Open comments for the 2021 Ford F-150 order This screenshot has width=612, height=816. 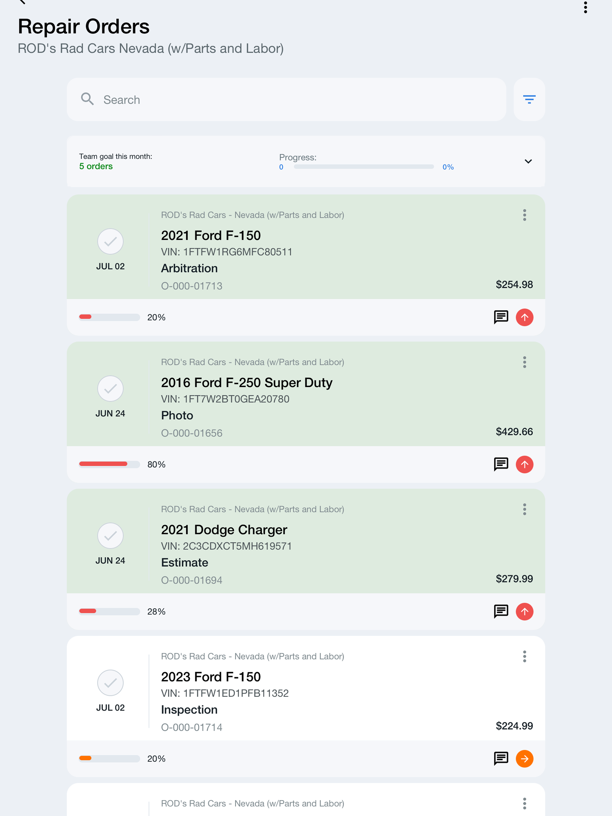coord(501,317)
